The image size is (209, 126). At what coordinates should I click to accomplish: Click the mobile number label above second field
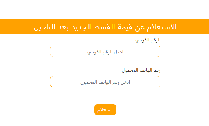pyautogui.click(x=141, y=71)
